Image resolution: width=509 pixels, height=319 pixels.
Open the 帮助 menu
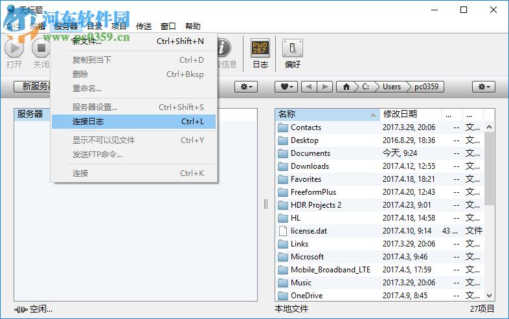[193, 27]
